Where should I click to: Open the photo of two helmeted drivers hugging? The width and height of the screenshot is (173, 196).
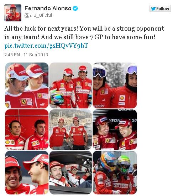coord(115,172)
